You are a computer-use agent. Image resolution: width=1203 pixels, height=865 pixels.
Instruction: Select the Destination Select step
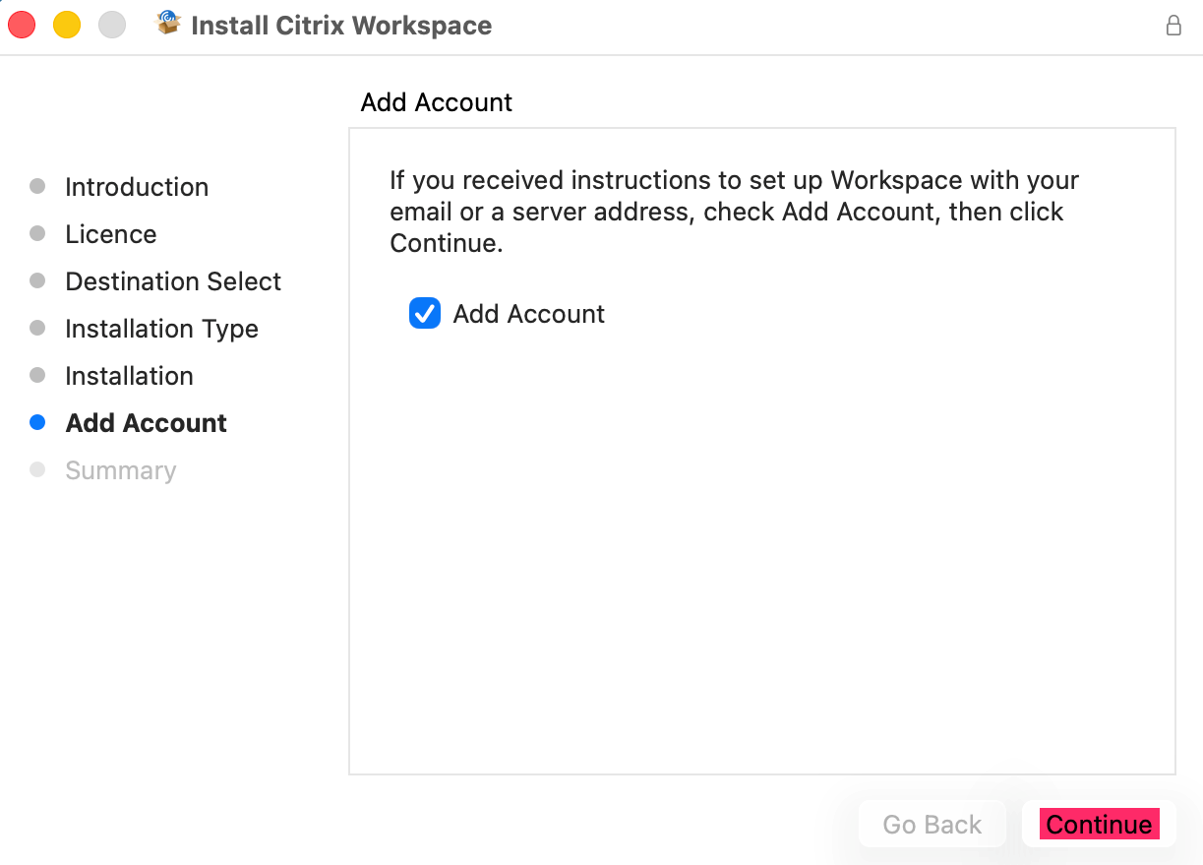click(173, 281)
